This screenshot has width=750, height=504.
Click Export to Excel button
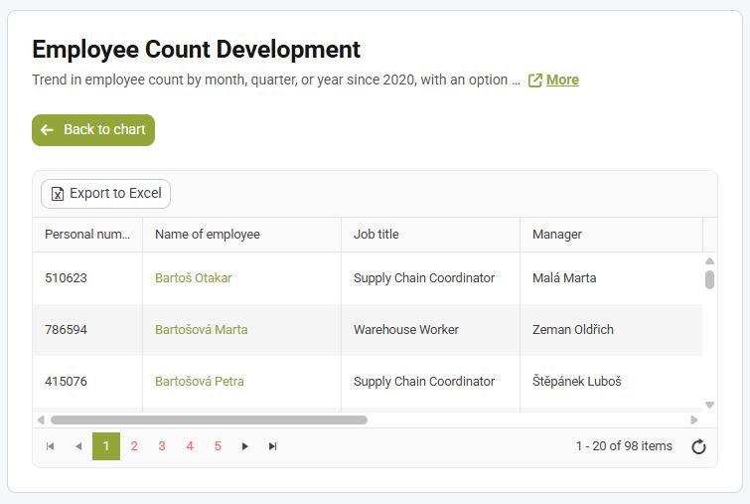click(x=105, y=194)
